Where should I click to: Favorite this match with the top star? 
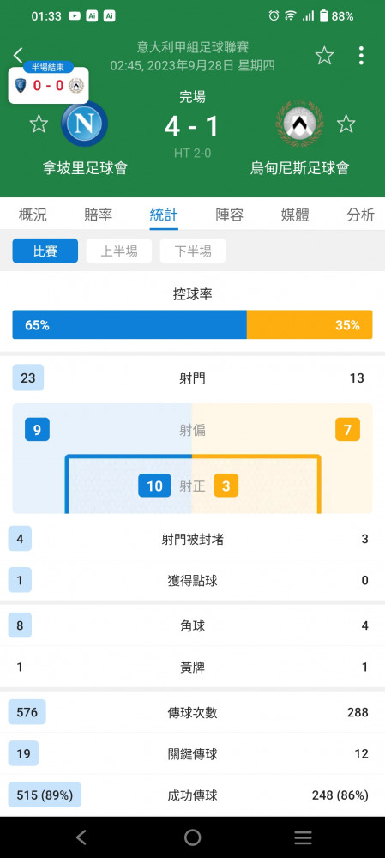(x=324, y=55)
